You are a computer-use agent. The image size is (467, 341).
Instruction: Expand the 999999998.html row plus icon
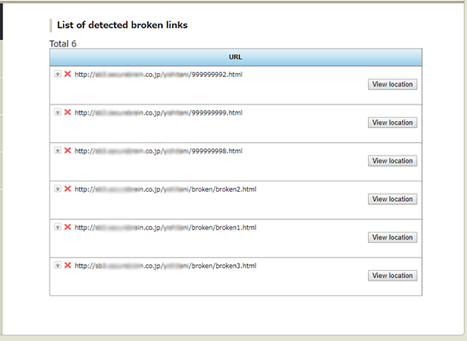(57, 151)
